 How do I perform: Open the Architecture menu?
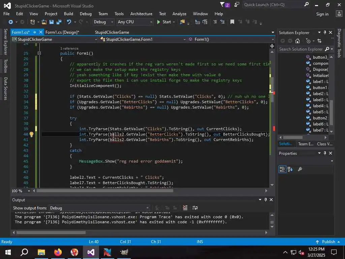point(141,13)
